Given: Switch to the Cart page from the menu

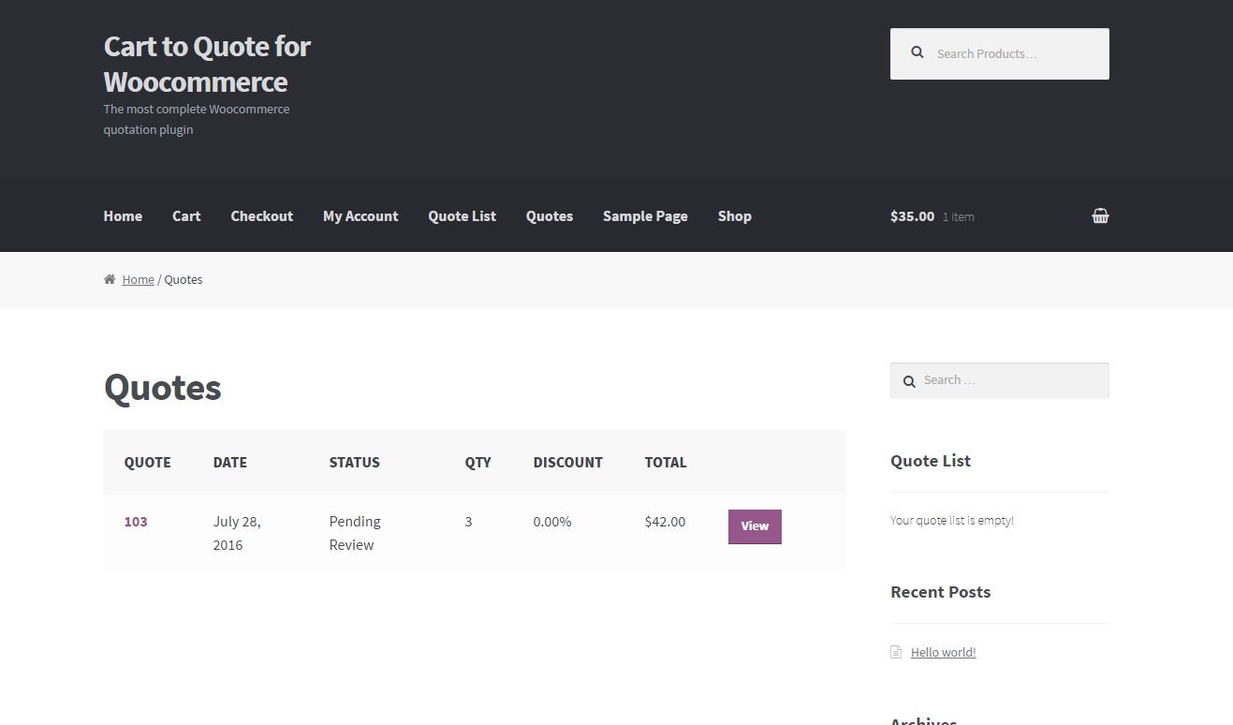Looking at the screenshot, I should [x=185, y=215].
